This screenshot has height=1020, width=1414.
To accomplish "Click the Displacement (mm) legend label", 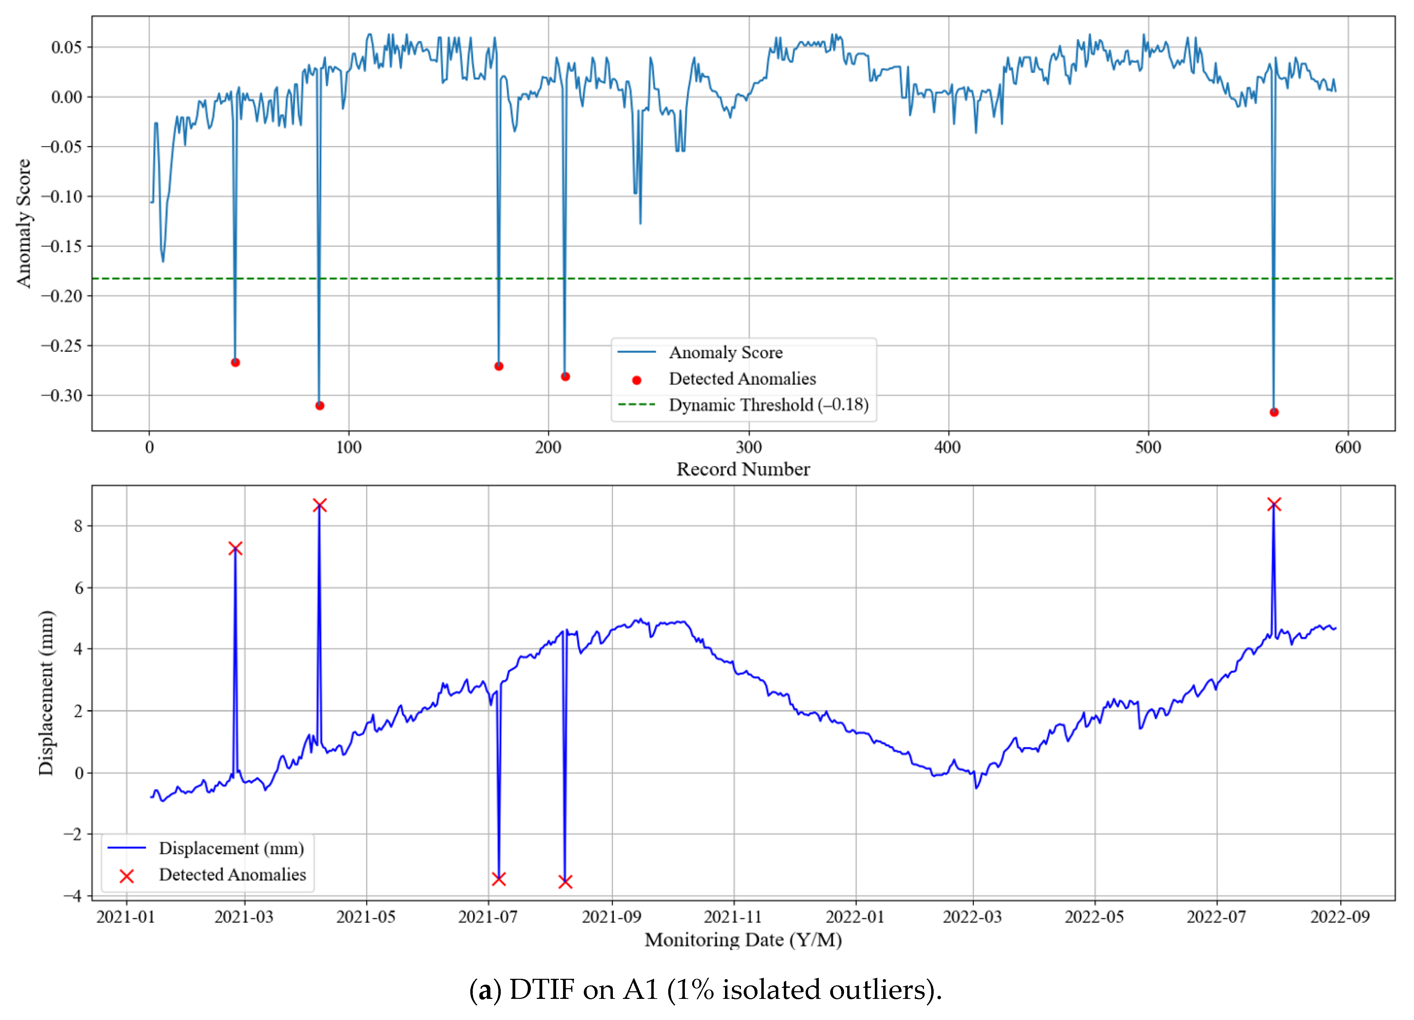I will pos(231,848).
